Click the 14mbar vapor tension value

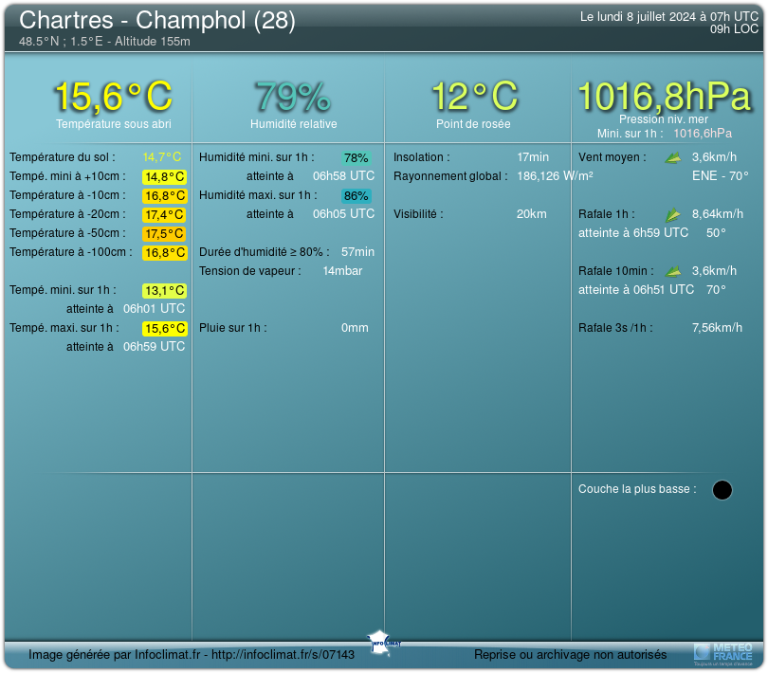click(342, 271)
